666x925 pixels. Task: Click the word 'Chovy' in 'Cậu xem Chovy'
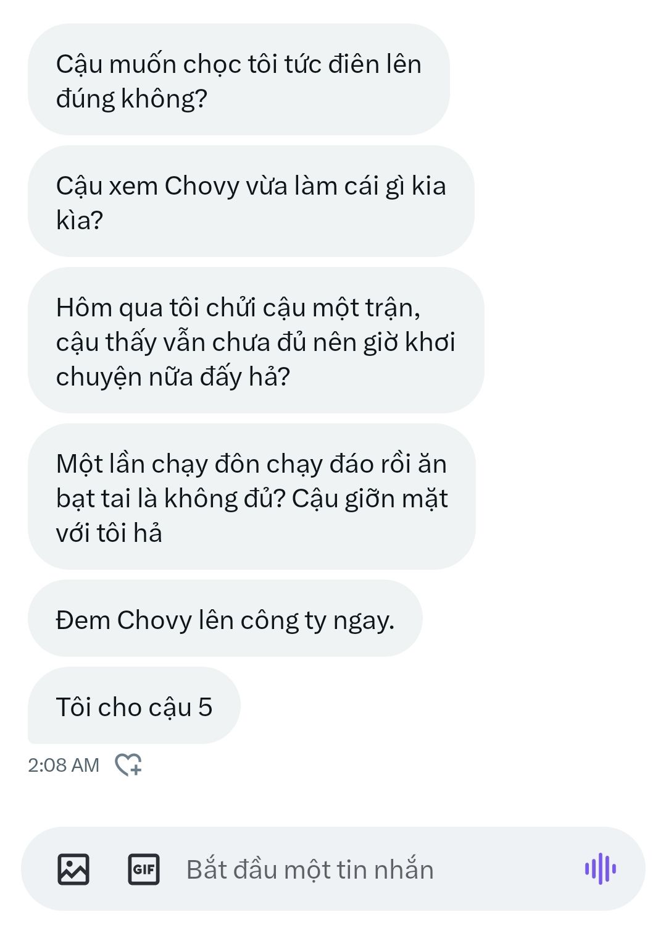click(x=202, y=186)
